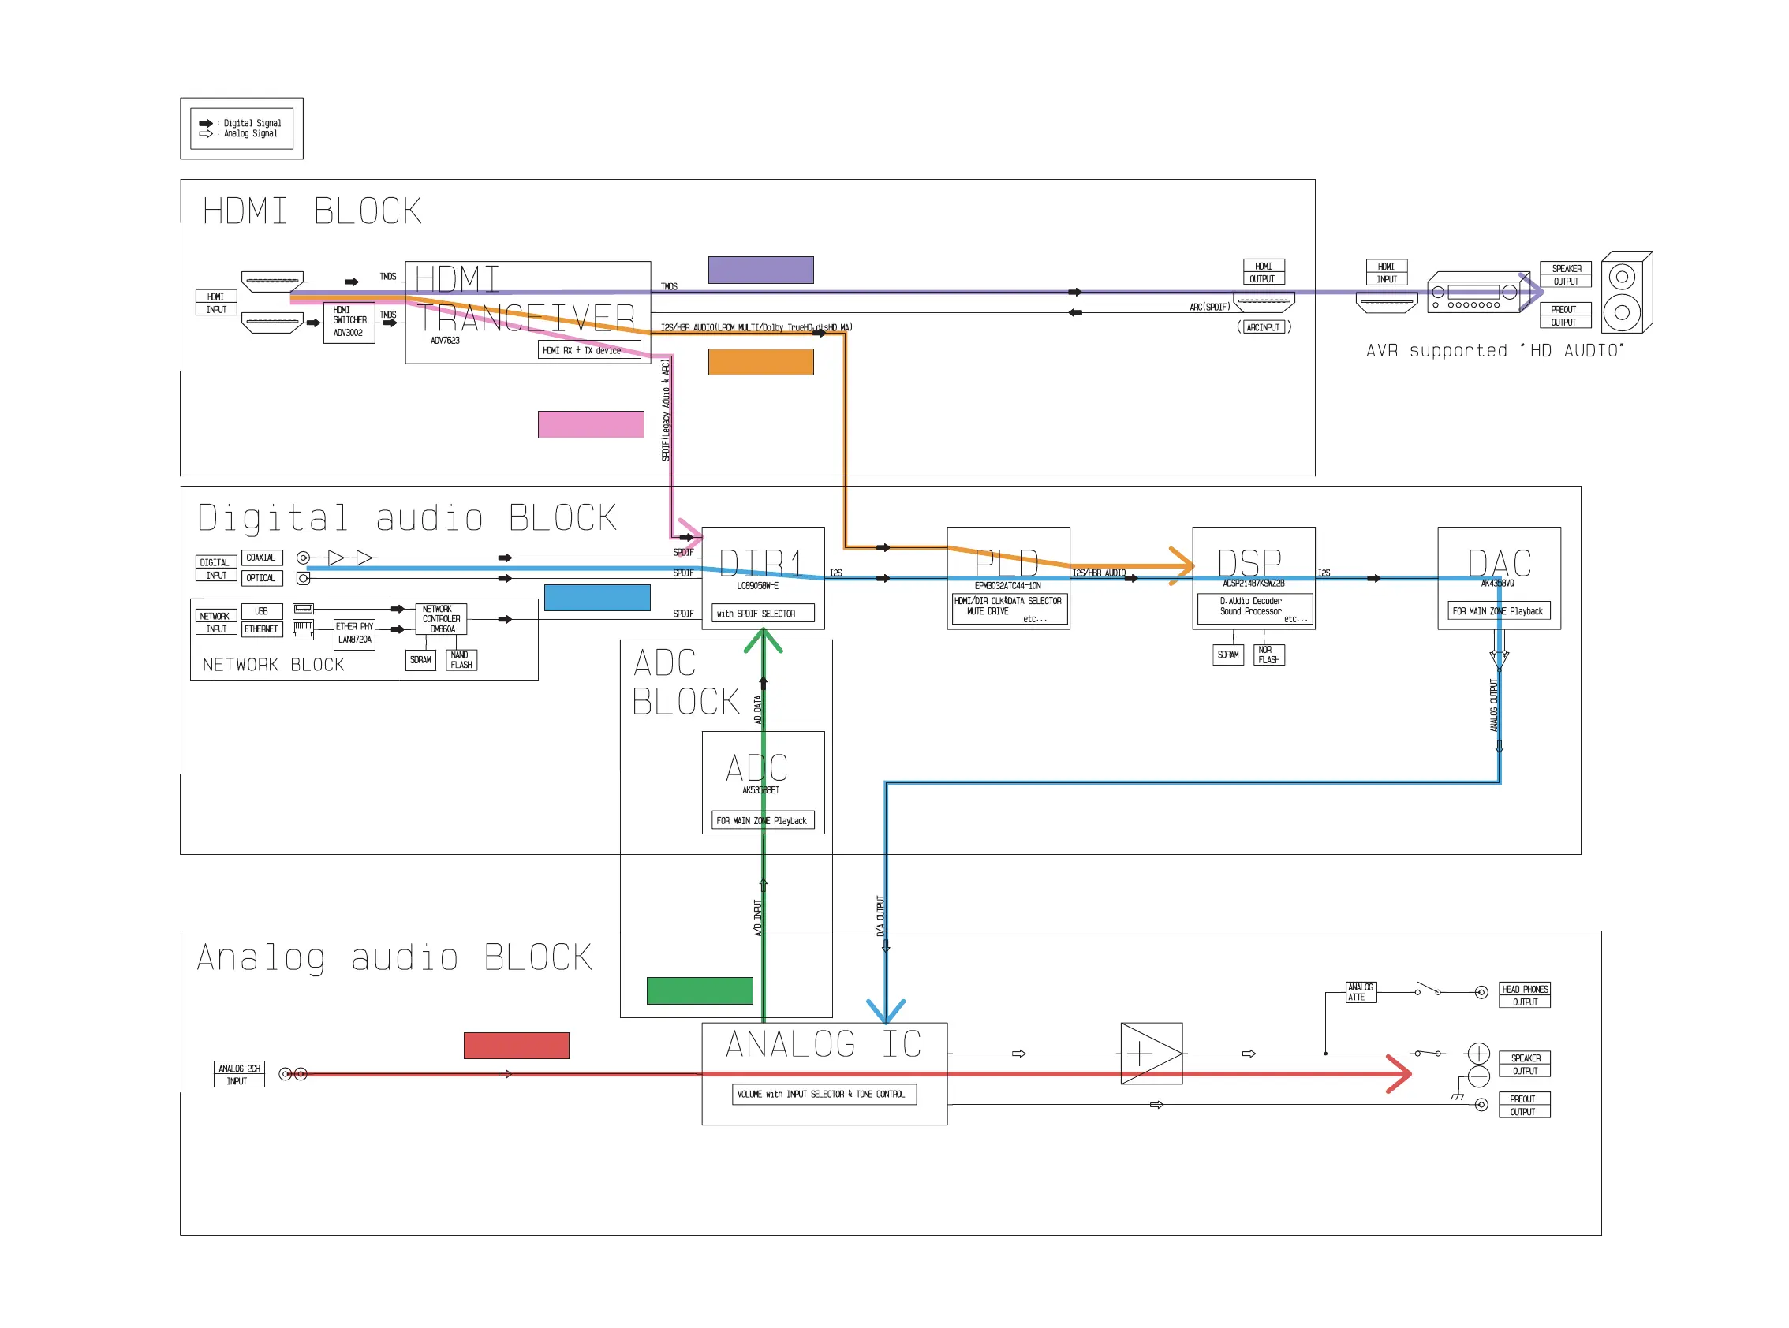Click the 'ANALOG 2CH INPUT' label
Viewport: 1789px width, 1328px height.
point(239,1075)
